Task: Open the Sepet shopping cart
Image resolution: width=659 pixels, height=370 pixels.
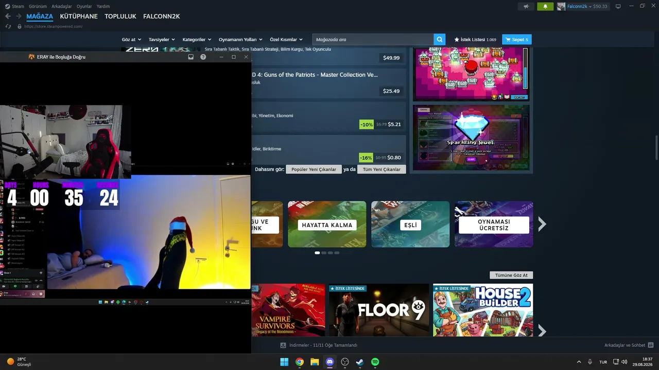Action: (x=517, y=40)
